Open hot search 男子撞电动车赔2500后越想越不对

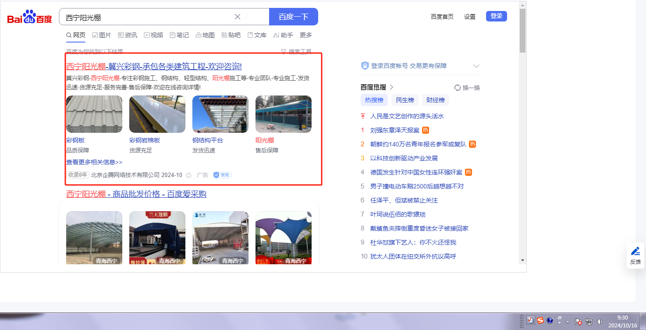tap(417, 186)
